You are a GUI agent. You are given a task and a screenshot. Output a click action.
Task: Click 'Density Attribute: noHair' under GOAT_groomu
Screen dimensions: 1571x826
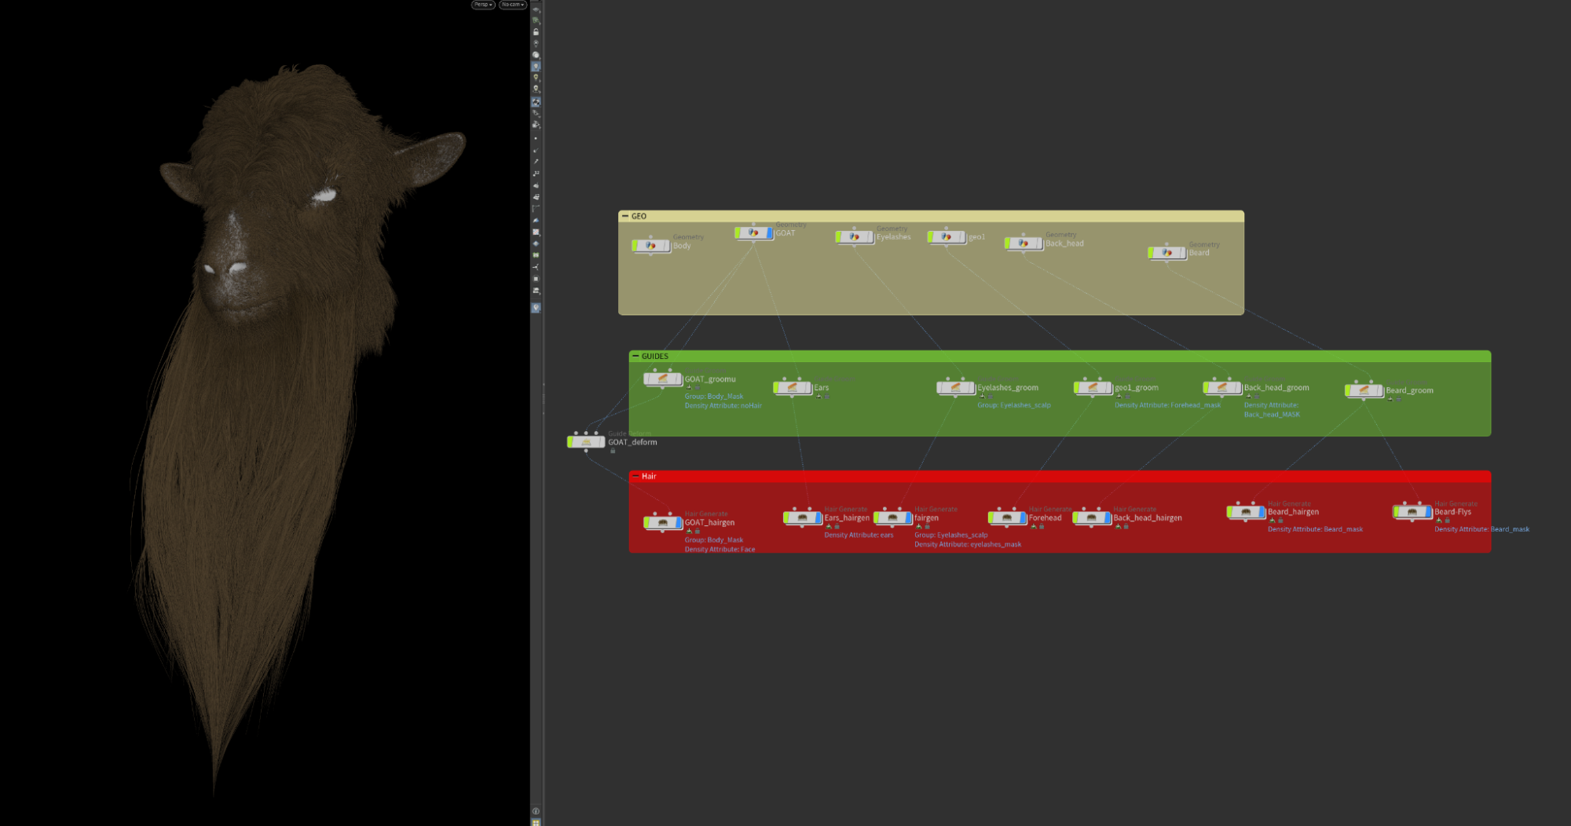[723, 406]
